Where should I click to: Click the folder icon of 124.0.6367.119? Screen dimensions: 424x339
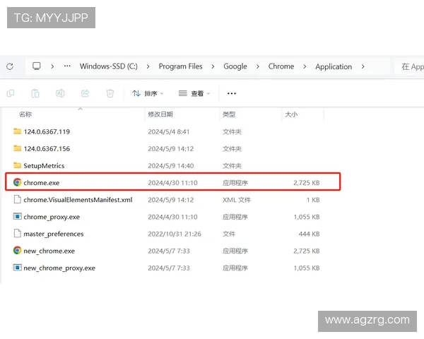pos(17,131)
